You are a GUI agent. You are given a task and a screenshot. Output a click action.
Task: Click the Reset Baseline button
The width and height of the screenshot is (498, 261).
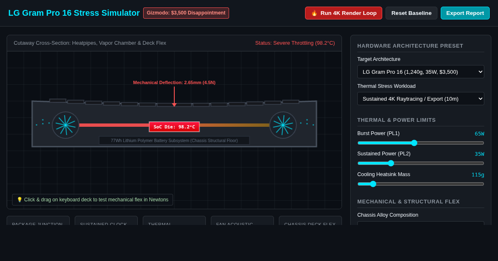[411, 13]
